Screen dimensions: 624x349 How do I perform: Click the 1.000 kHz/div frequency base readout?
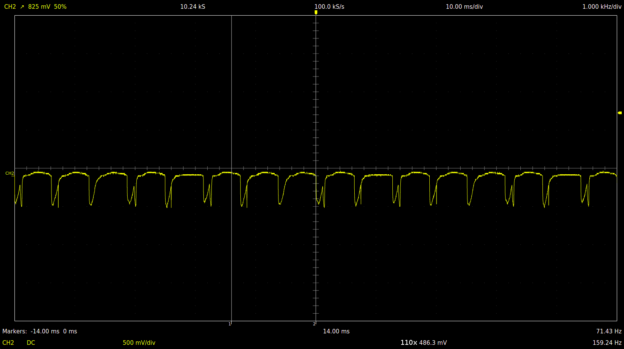click(x=602, y=7)
